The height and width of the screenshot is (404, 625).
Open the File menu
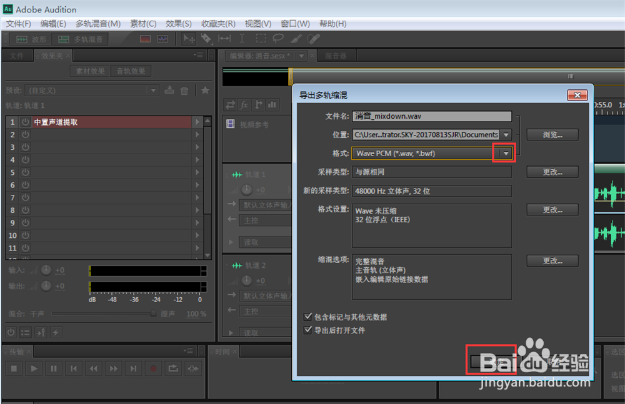point(18,24)
